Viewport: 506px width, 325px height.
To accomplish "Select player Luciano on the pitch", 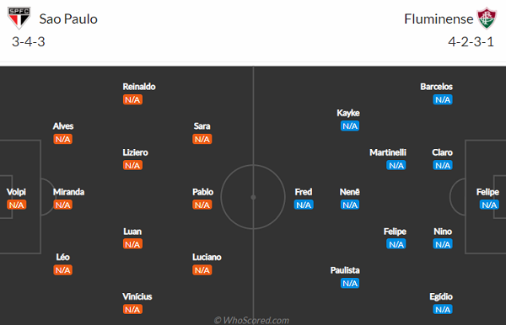I will point(207,257).
